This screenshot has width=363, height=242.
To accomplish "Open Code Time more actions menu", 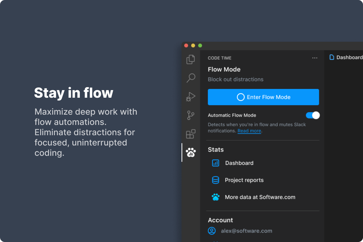I will [x=315, y=58].
